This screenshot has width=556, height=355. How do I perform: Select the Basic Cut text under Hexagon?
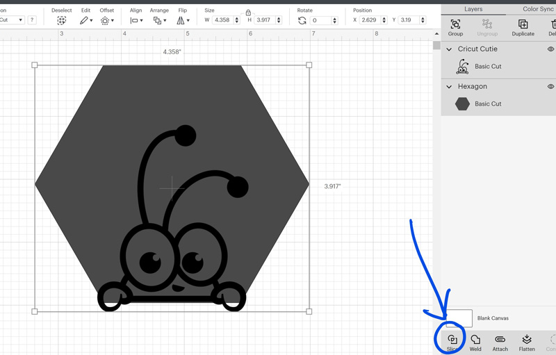pos(488,104)
